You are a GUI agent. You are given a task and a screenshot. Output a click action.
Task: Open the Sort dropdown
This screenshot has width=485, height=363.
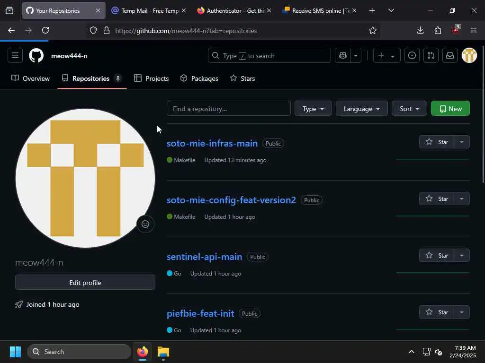point(409,109)
